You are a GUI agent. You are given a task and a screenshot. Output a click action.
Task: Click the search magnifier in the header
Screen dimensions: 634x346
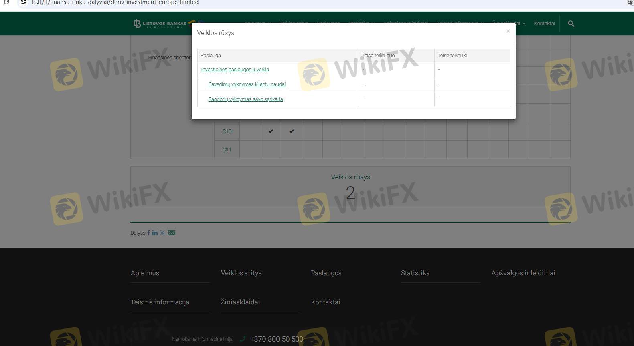[571, 24]
